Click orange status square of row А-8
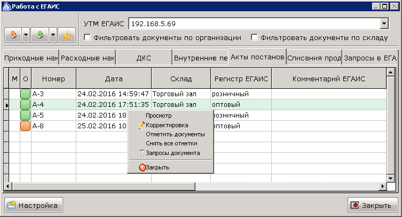This screenshot has width=402, height=217. tap(26, 126)
